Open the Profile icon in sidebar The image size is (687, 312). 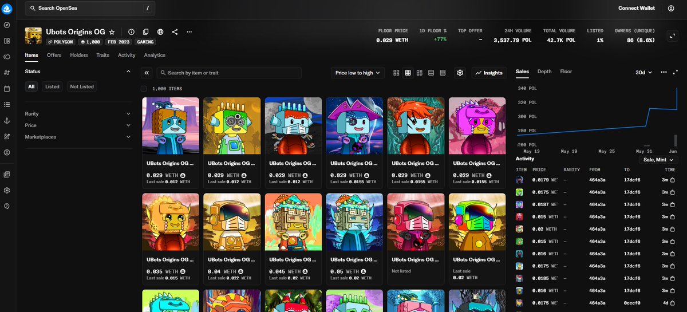click(x=7, y=152)
